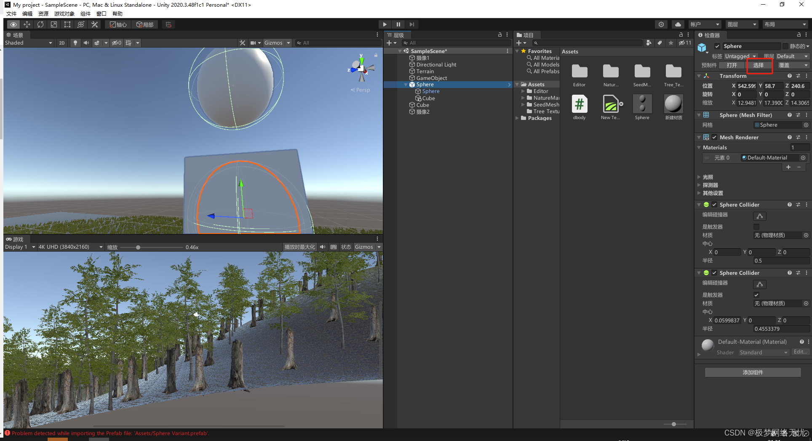Open the Help menu
This screenshot has width=812, height=441.
click(118, 14)
